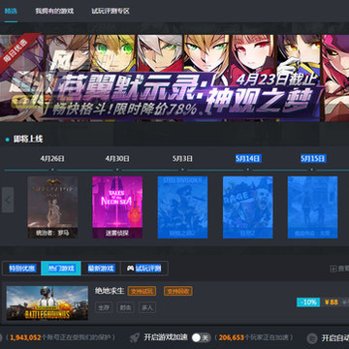Open the 统治者:罗马 game cover

click(x=52, y=207)
